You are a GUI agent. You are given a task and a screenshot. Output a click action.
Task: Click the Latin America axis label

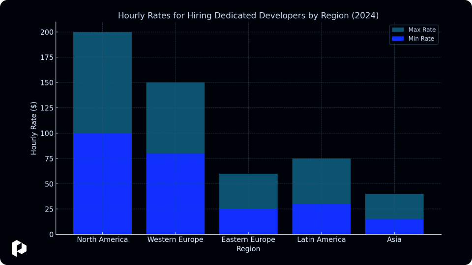(321, 239)
